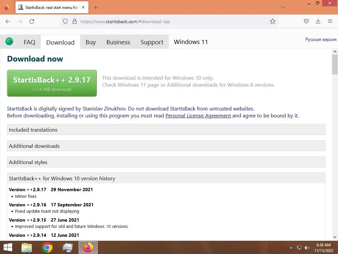Image resolution: width=338 pixels, height=254 pixels.
Task: Click the address bar URL
Action: (x=125, y=21)
